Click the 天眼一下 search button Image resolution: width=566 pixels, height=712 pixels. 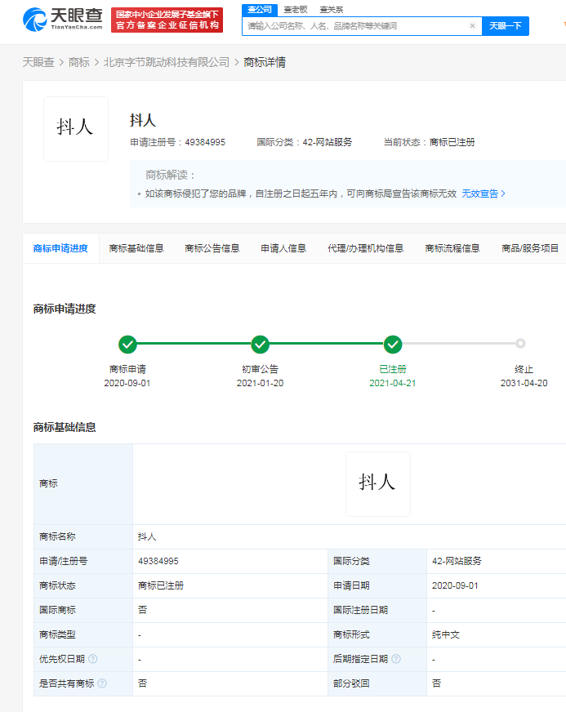tap(505, 26)
